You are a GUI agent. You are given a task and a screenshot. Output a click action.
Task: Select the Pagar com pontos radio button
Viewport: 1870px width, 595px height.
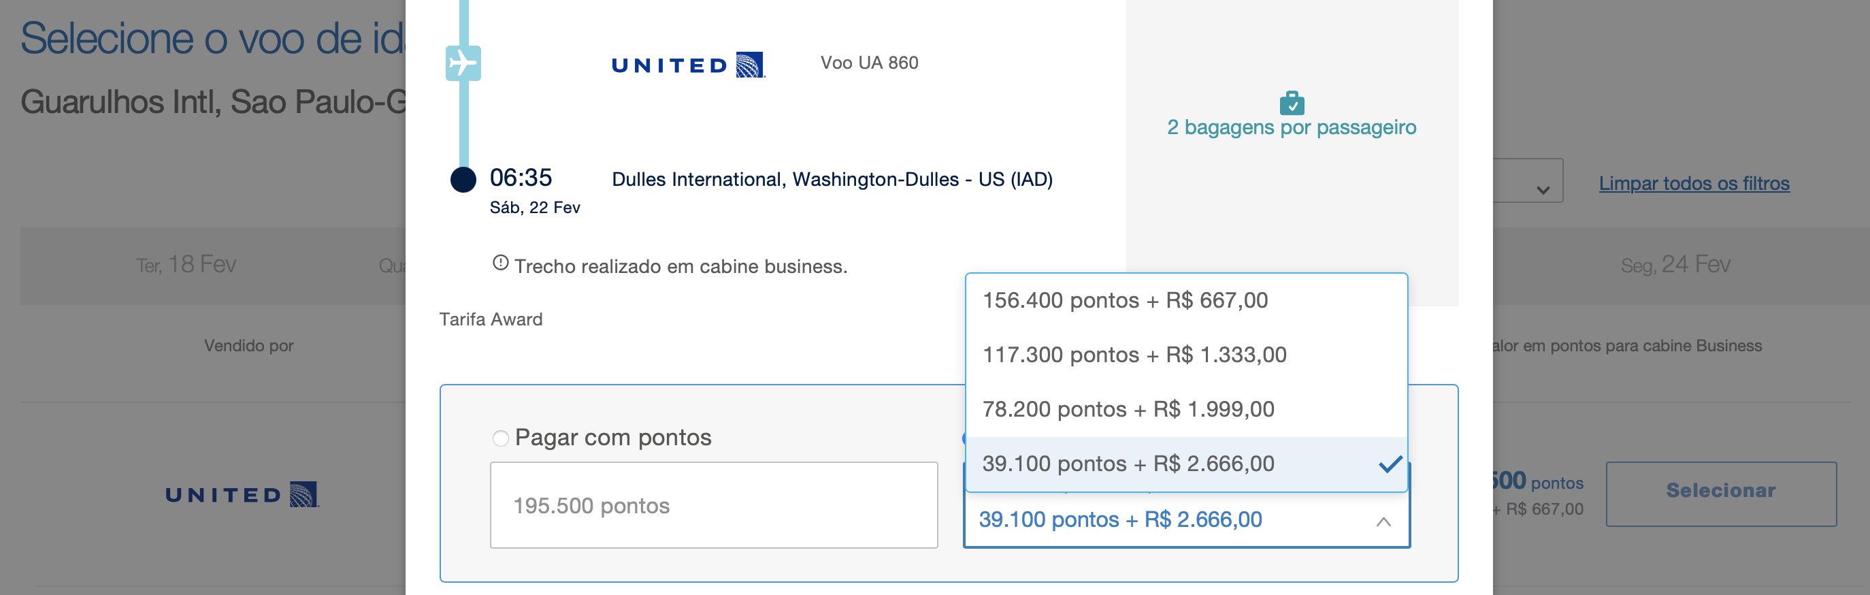[500, 438]
